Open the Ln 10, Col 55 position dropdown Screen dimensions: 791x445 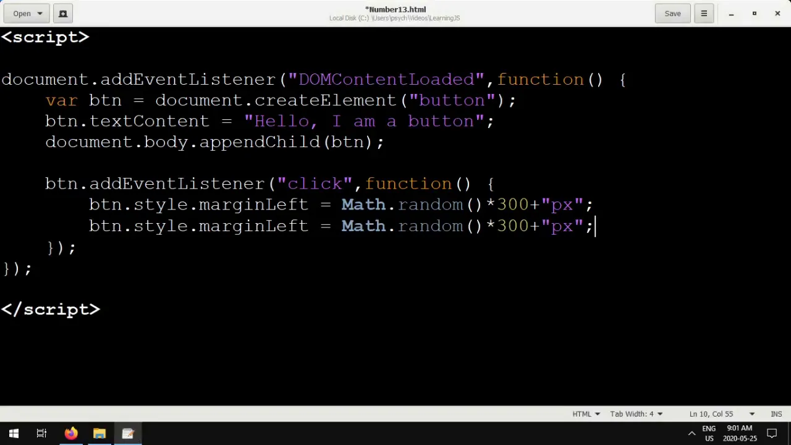[722, 414]
